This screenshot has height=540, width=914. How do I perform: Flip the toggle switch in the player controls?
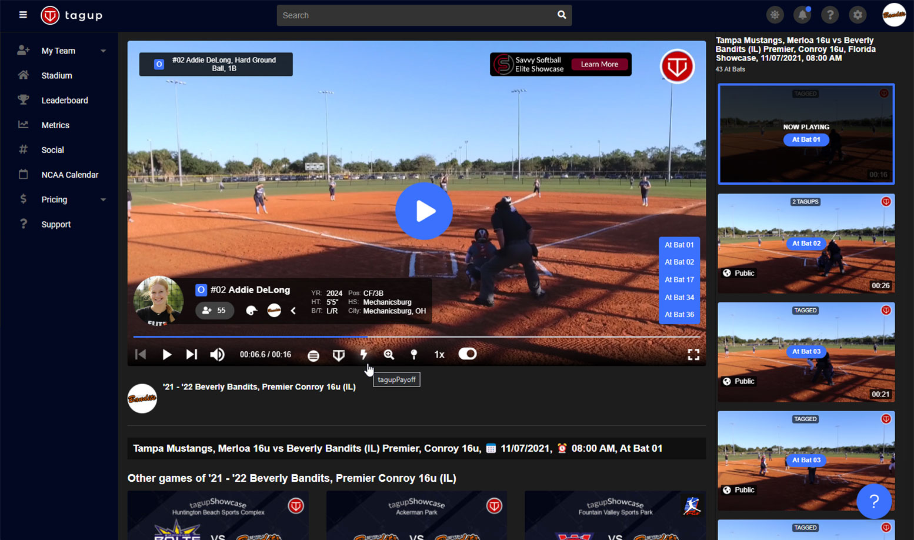pyautogui.click(x=467, y=354)
